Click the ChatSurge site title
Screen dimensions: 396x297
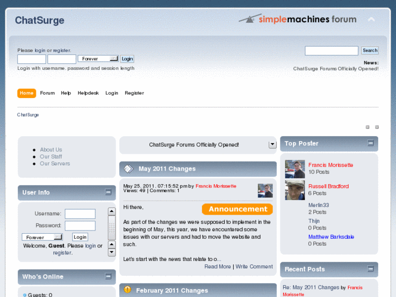click(x=40, y=20)
